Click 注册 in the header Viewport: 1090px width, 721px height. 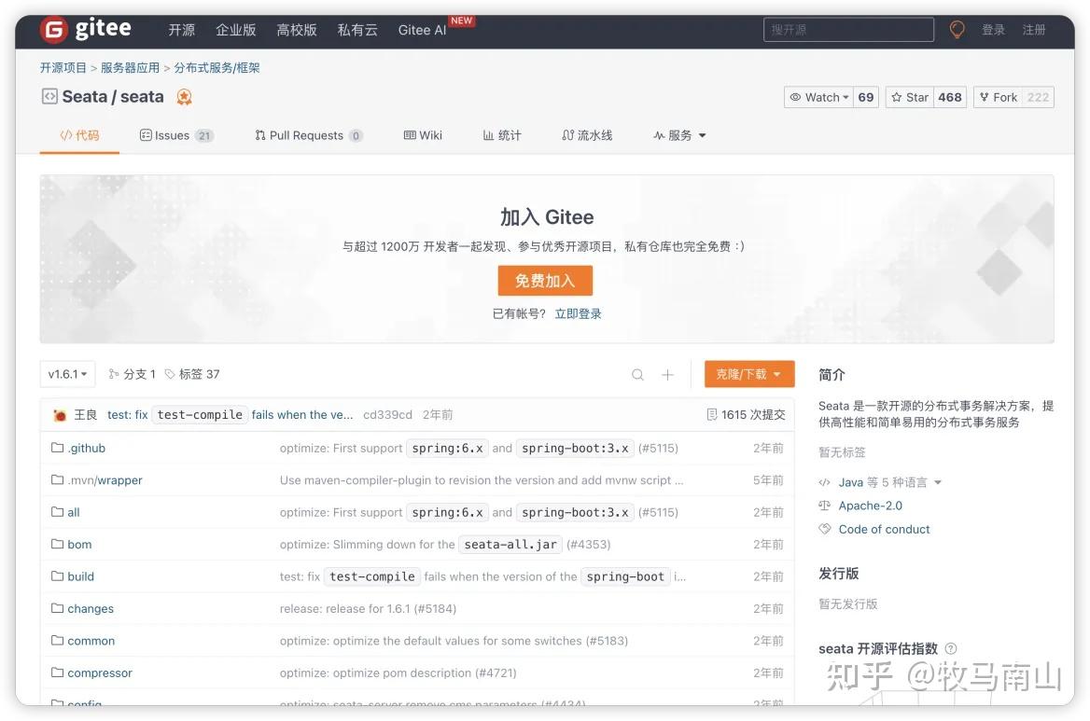[1034, 30]
